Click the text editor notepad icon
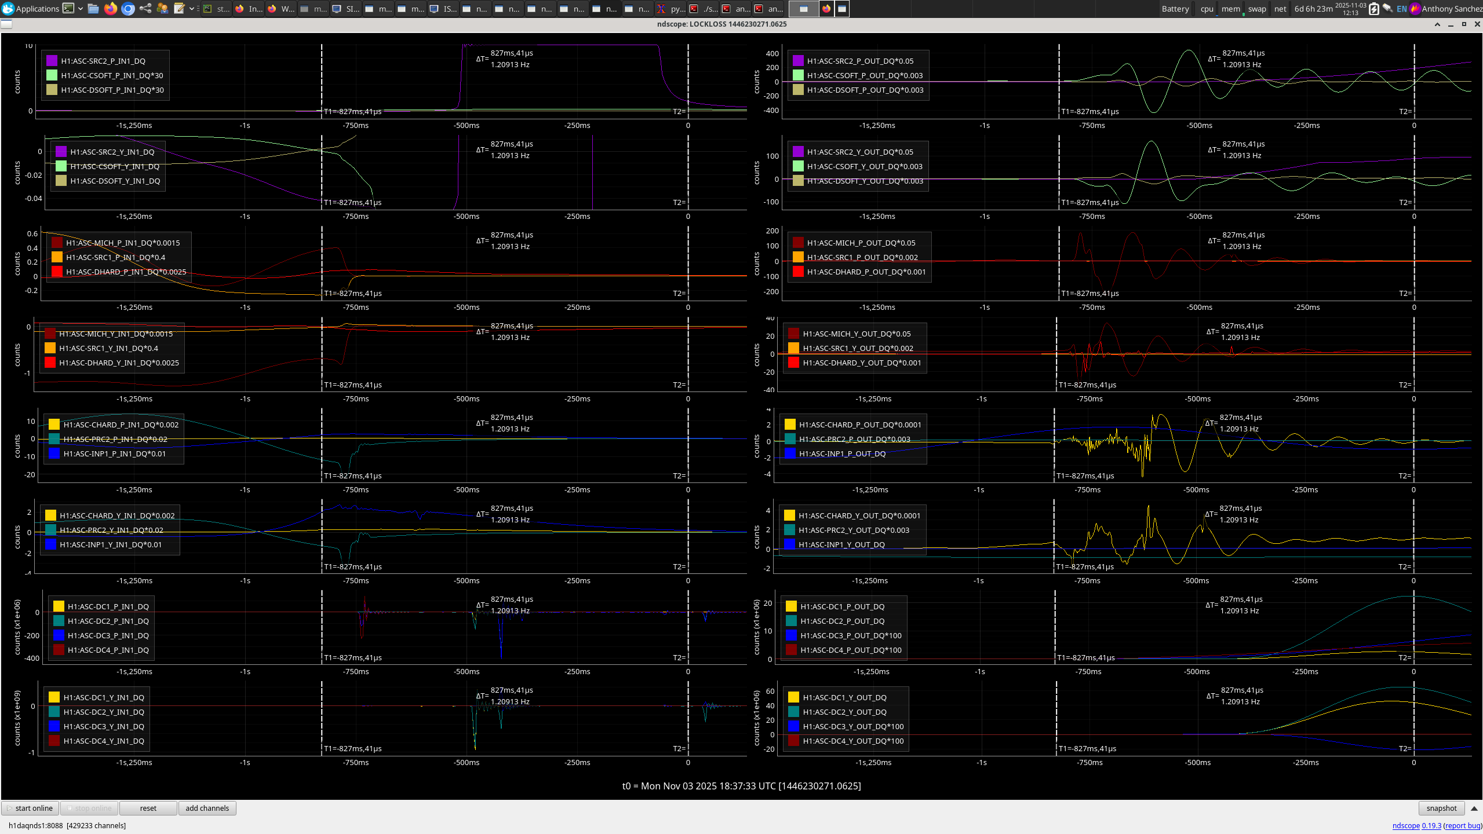This screenshot has height=834, width=1483. tap(179, 9)
